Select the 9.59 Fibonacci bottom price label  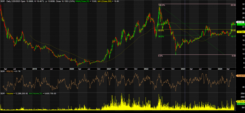[234, 56]
